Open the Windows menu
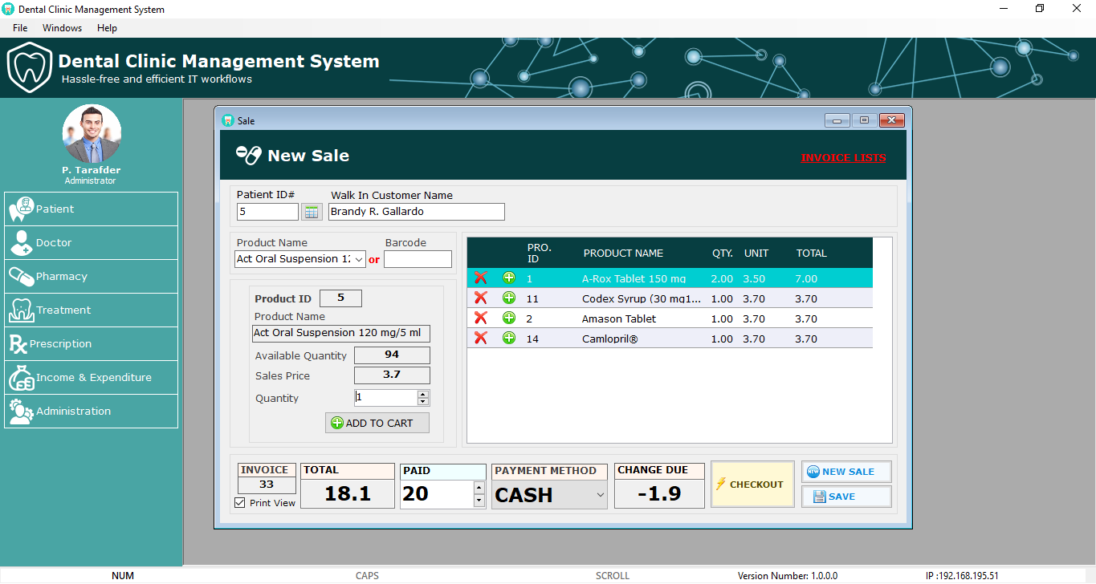1096x584 pixels. coord(62,27)
